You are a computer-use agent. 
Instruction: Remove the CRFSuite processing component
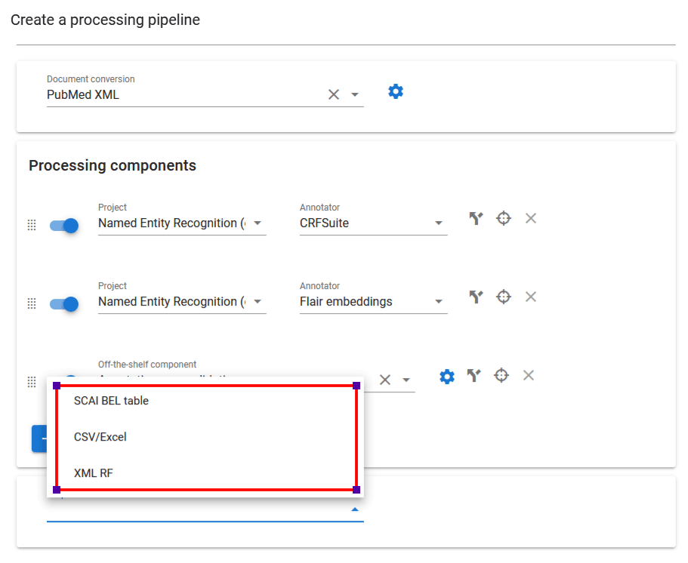pyautogui.click(x=531, y=218)
